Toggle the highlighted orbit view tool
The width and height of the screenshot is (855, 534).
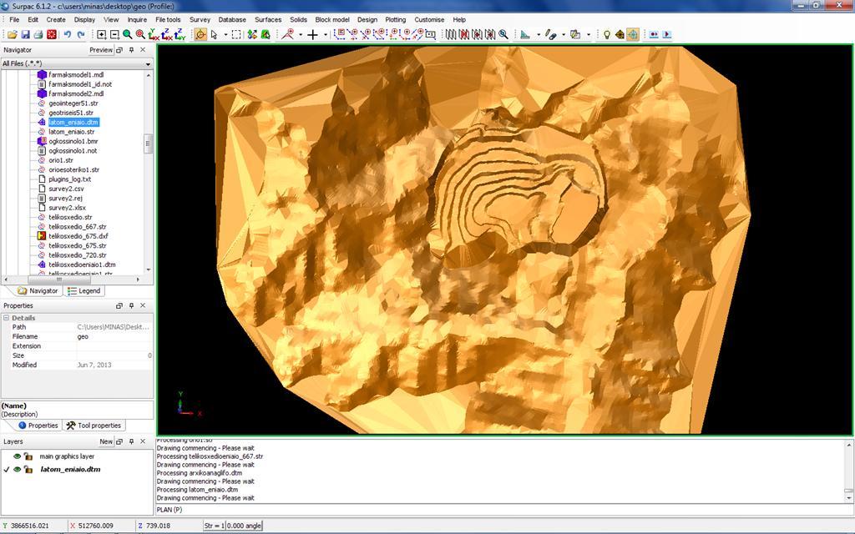pyautogui.click(x=200, y=34)
